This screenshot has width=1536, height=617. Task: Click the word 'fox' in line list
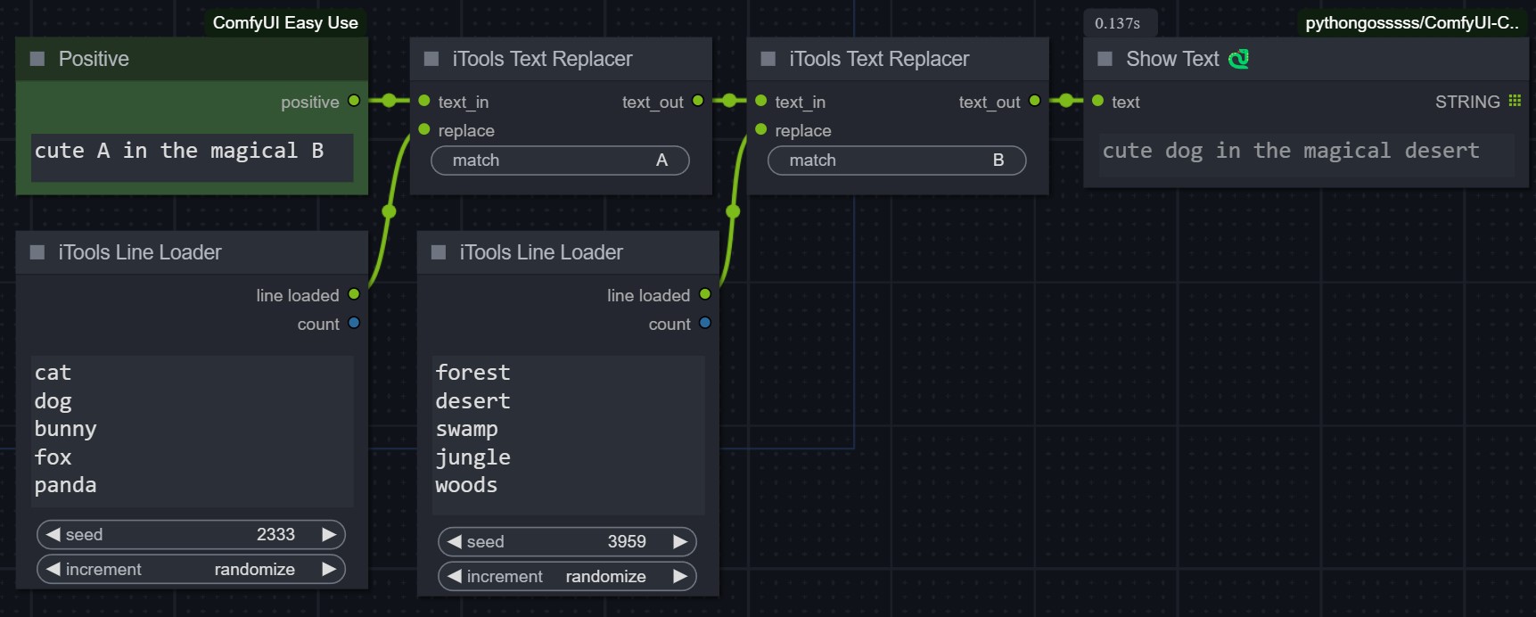point(53,457)
